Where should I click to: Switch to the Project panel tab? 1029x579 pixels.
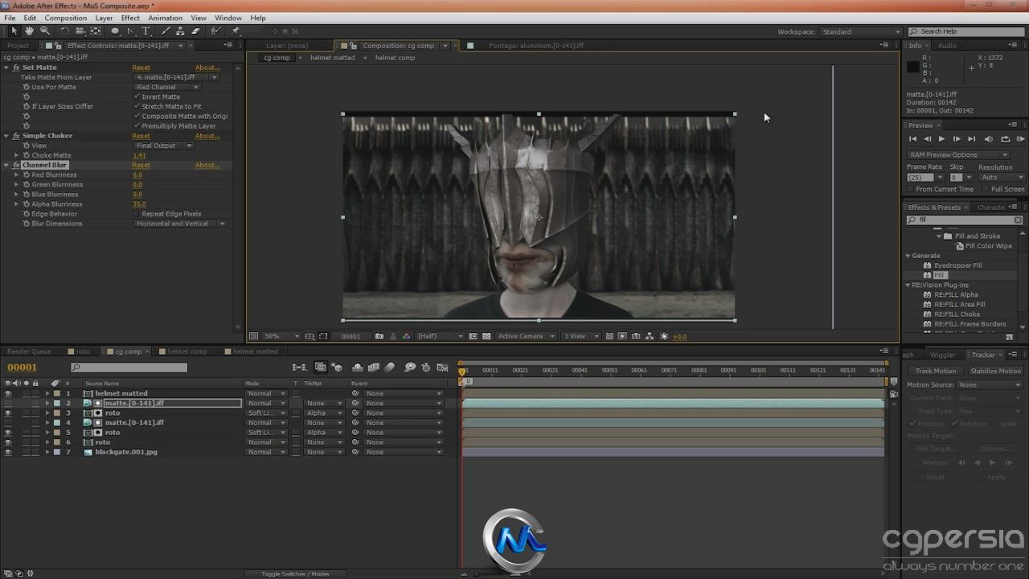[x=18, y=46]
